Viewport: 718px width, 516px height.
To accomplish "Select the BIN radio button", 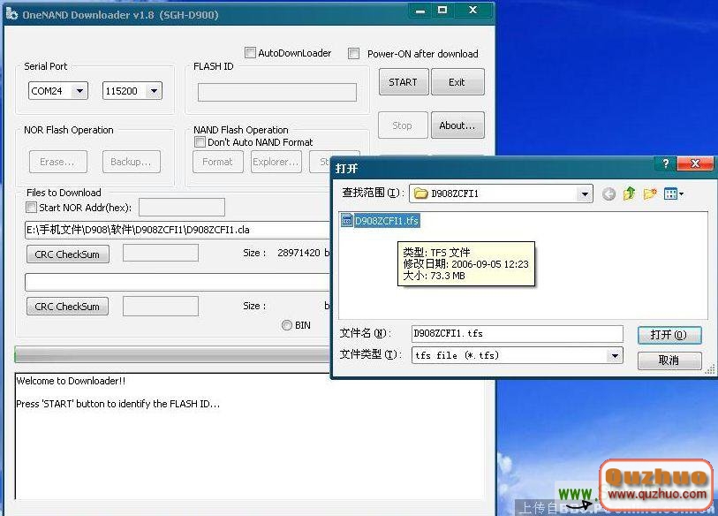I will point(287,325).
